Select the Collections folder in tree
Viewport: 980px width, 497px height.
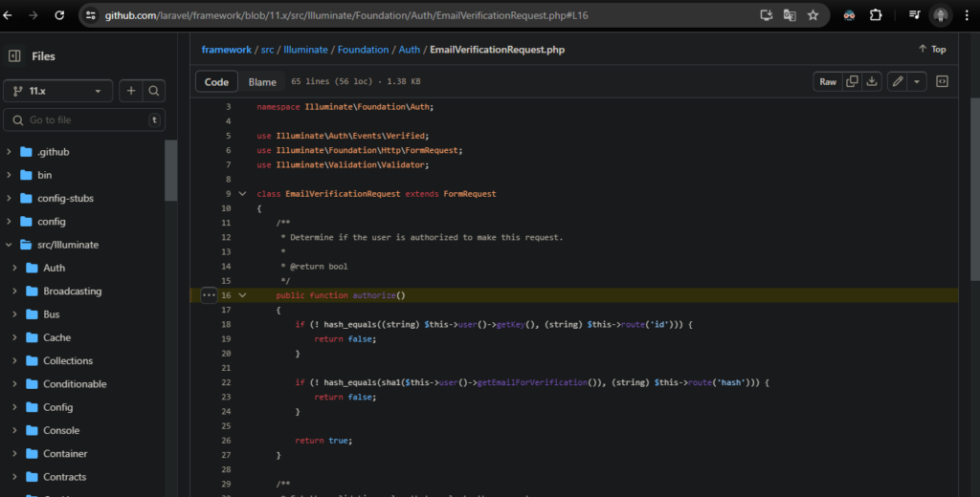[x=68, y=361]
